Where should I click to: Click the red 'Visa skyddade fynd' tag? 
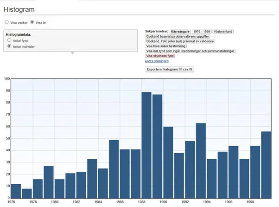point(160,56)
